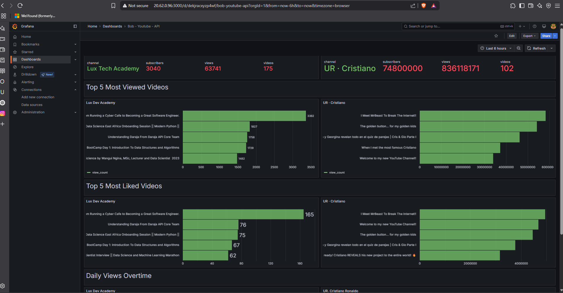
Task: Open the Brave Wallet icon in the toolbar
Action: click(531, 6)
